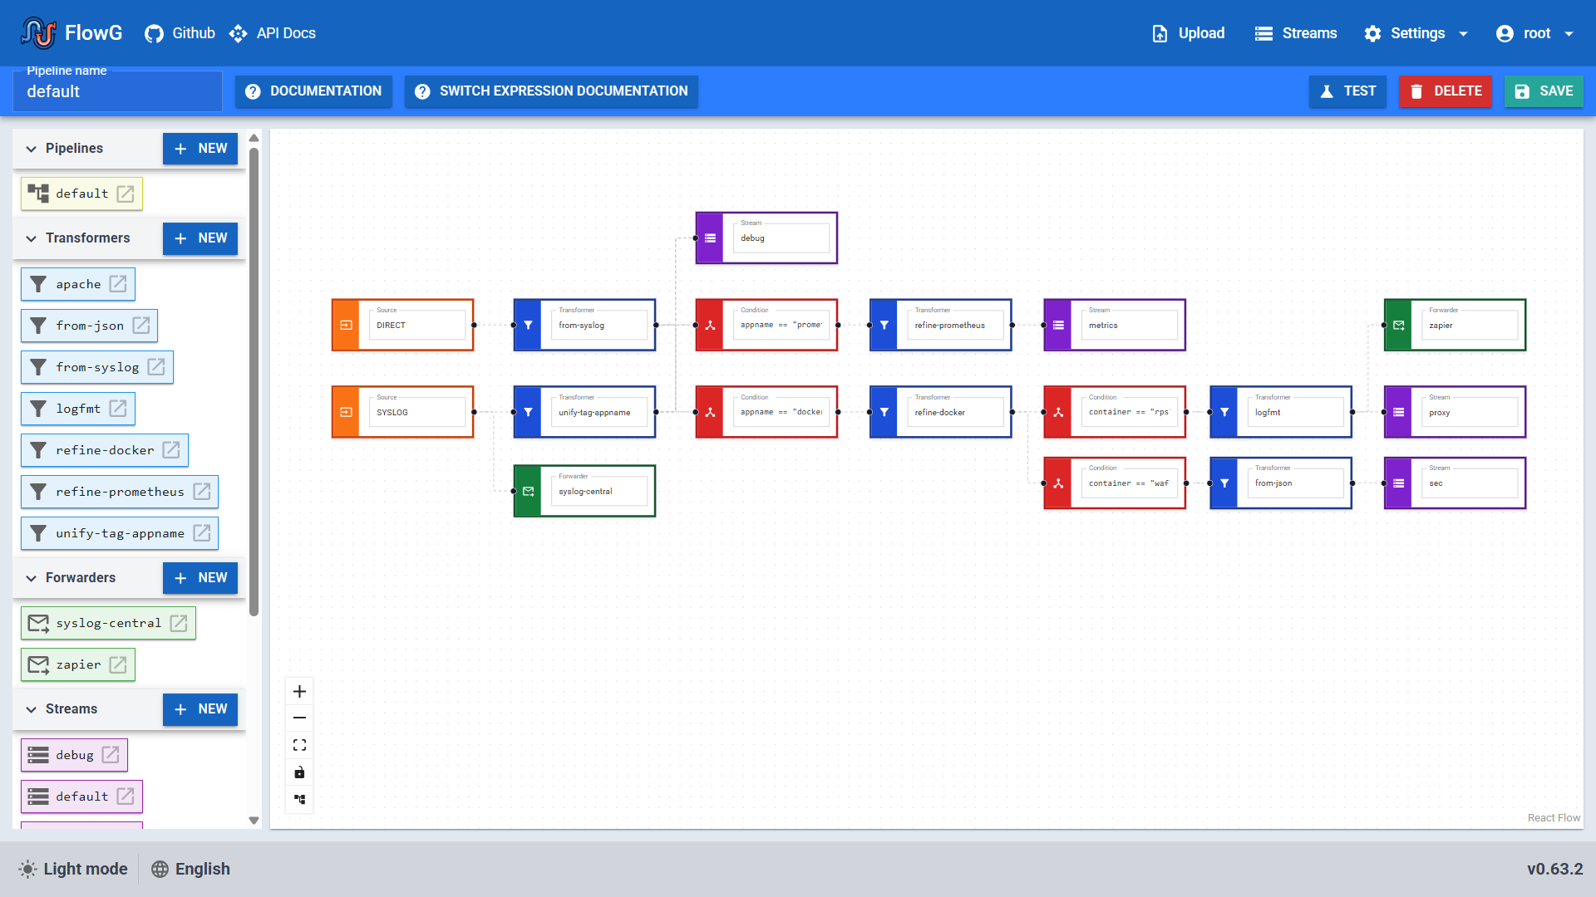Select the syslog-central forwarder node icon
The image size is (1596, 897).
[x=528, y=492]
